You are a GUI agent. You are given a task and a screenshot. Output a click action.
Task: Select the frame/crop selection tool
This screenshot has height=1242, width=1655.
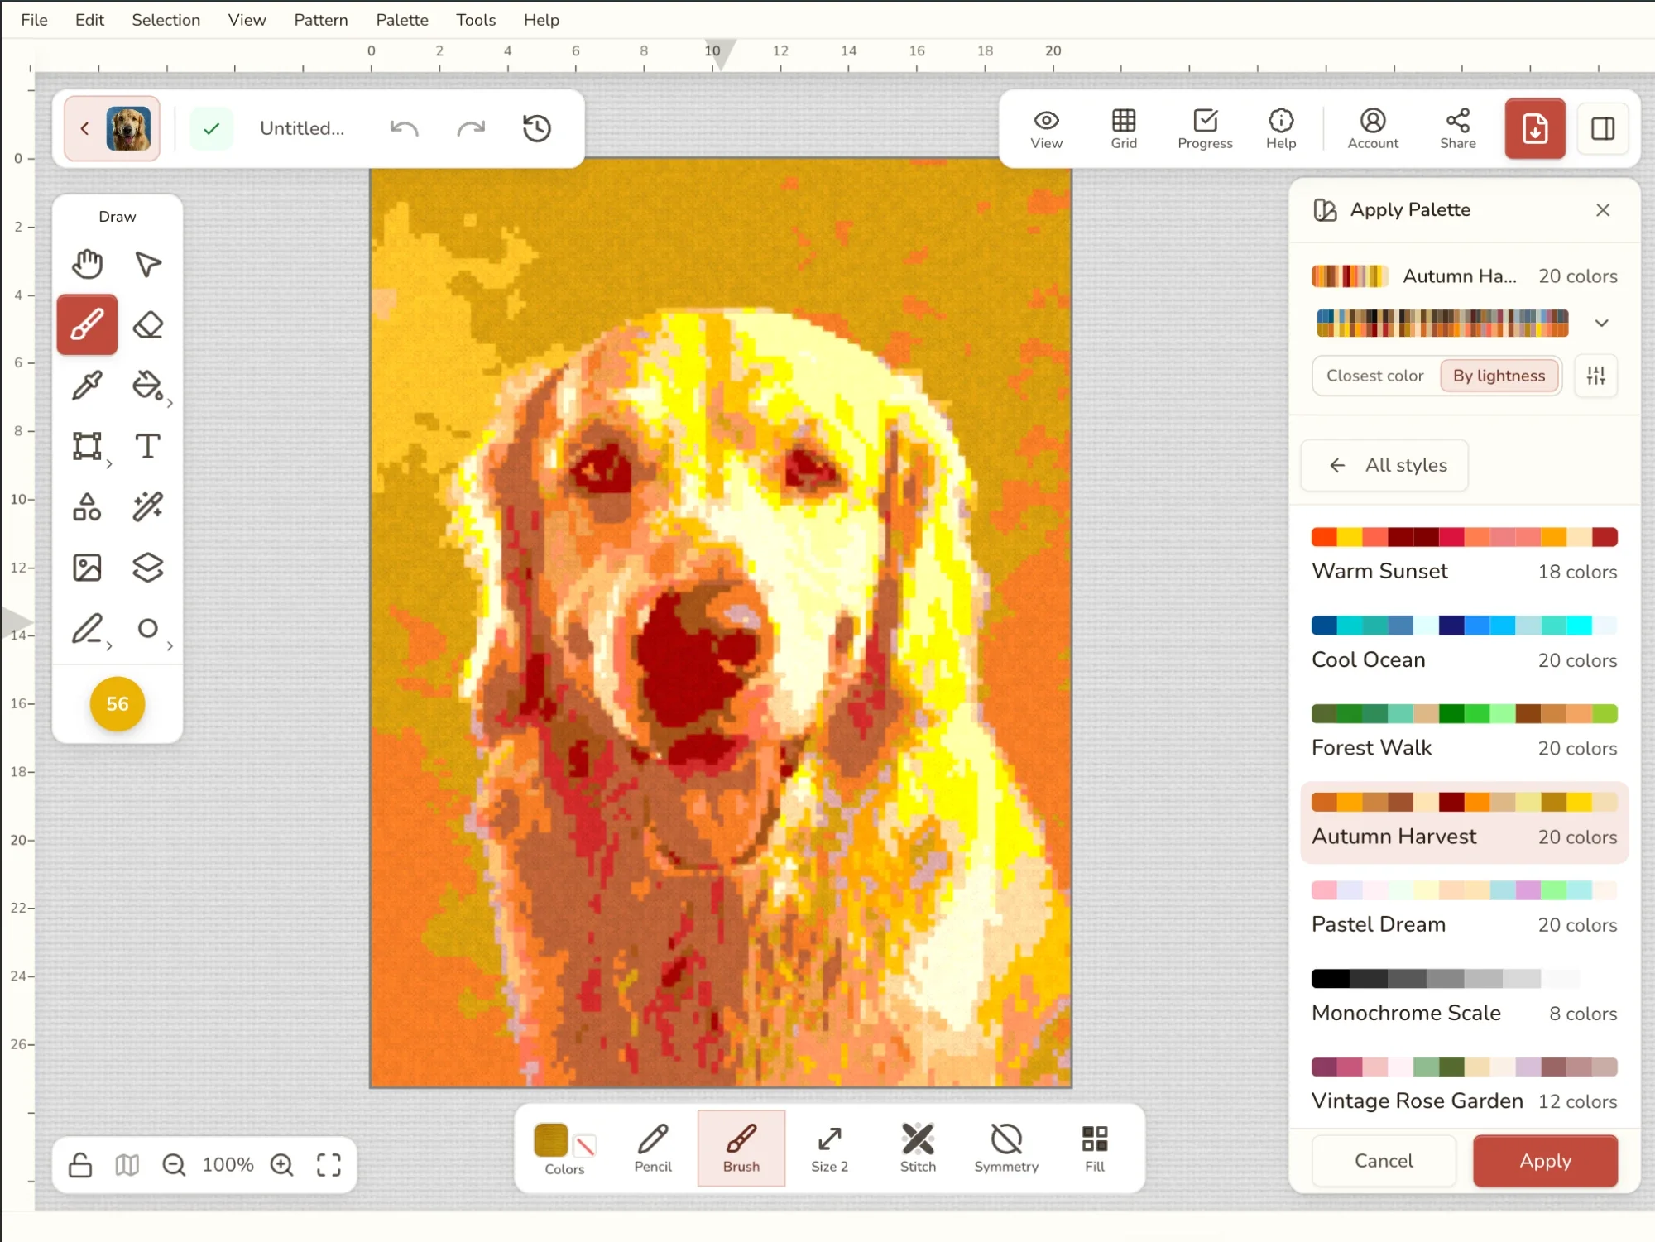pos(87,446)
